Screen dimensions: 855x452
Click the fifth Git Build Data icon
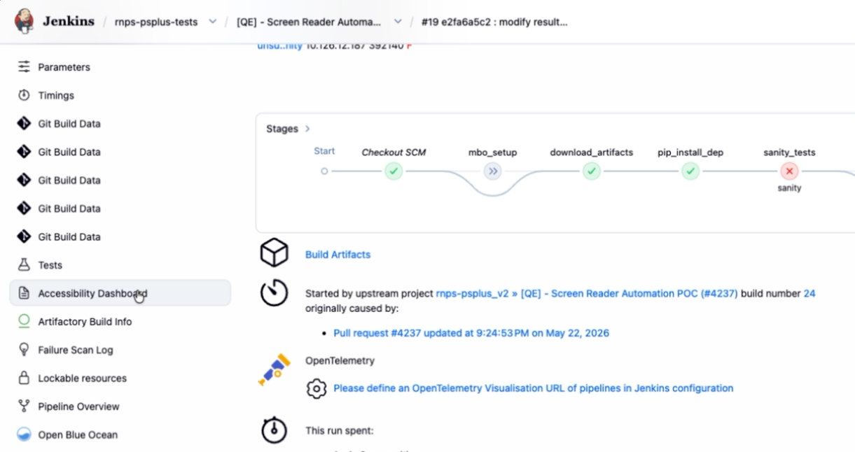click(x=24, y=236)
